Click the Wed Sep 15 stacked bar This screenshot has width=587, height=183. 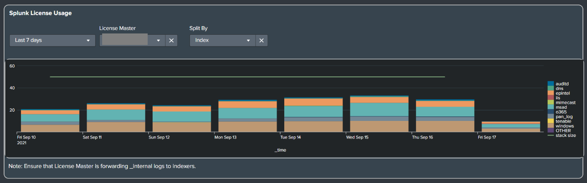[x=379, y=114]
